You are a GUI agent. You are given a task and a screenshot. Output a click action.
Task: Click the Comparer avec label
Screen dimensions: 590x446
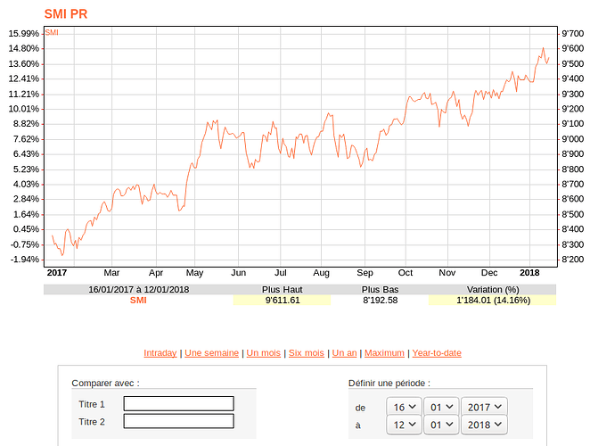click(105, 383)
